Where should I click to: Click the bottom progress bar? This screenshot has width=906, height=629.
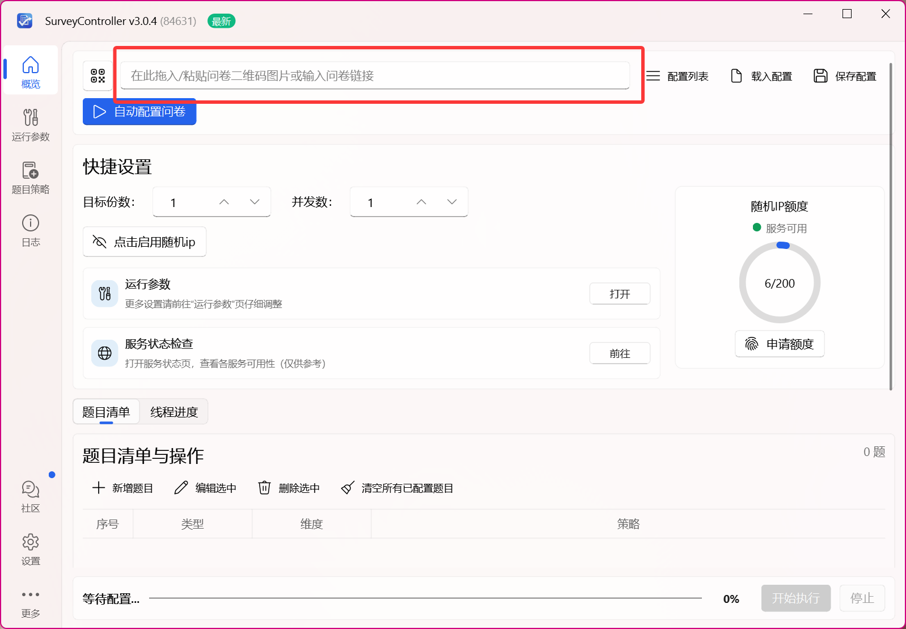pos(425,598)
